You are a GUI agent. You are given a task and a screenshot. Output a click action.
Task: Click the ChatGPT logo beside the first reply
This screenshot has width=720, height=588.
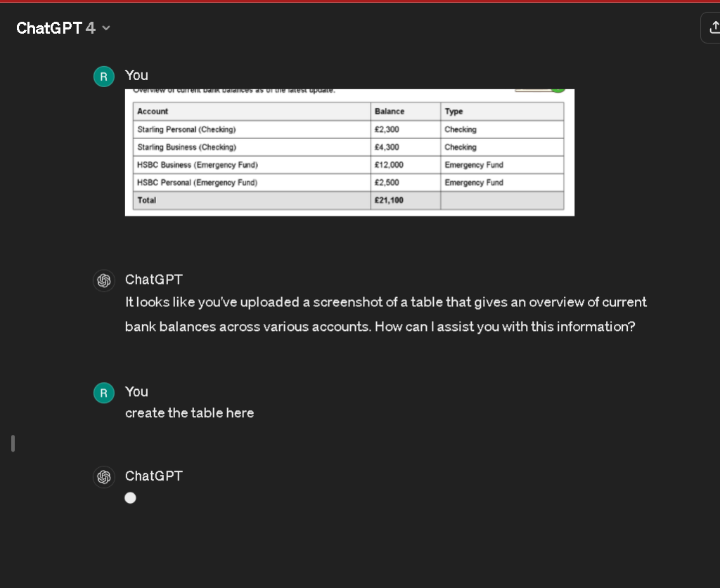(x=104, y=280)
